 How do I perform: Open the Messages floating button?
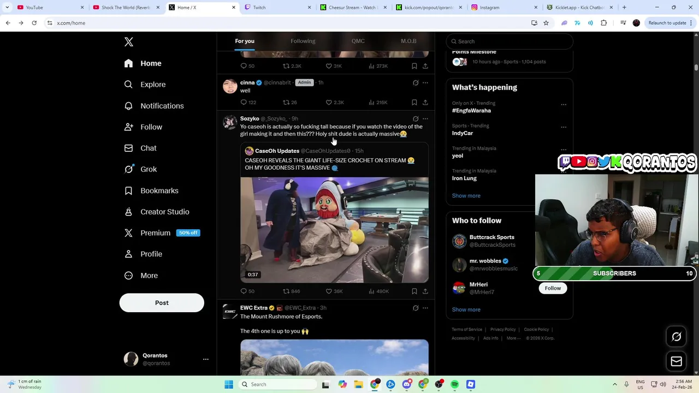677,361
